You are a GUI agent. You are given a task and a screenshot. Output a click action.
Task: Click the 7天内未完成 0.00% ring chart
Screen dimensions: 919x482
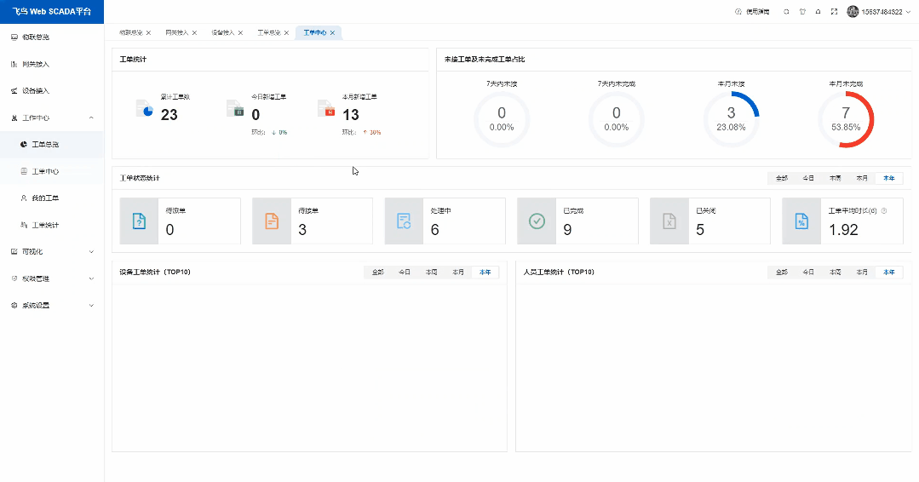click(616, 119)
